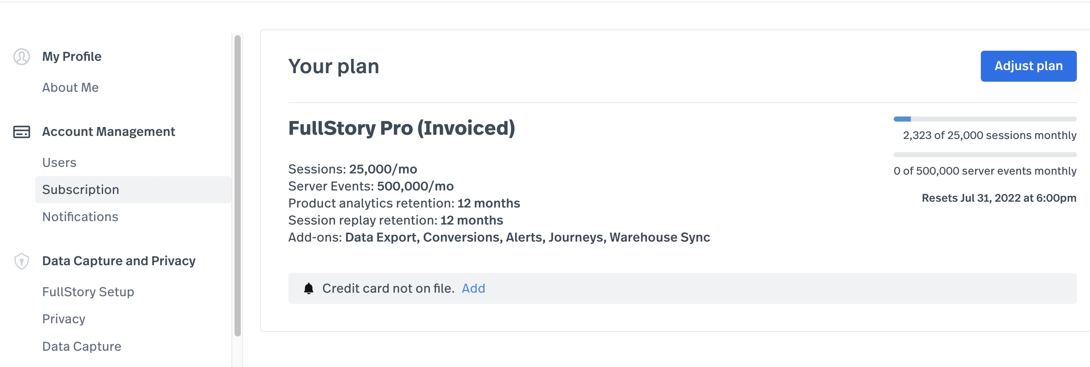Image resolution: width=1090 pixels, height=367 pixels.
Task: Select the Subscription sidebar item
Action: point(133,190)
